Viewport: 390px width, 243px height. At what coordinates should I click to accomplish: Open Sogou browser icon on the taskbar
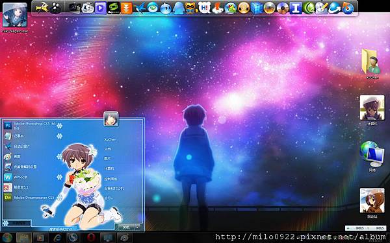tap(74, 238)
